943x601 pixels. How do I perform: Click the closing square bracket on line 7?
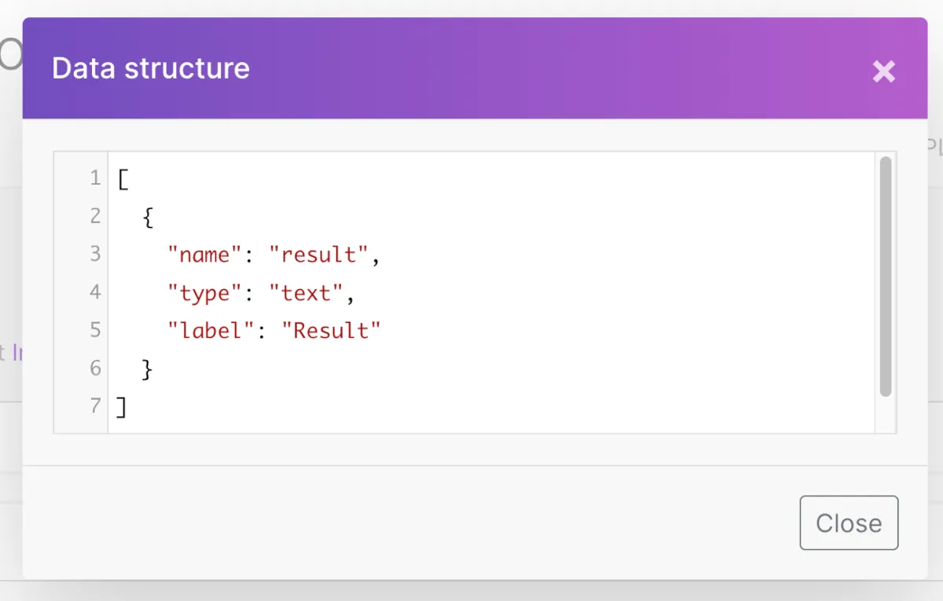[x=121, y=406]
